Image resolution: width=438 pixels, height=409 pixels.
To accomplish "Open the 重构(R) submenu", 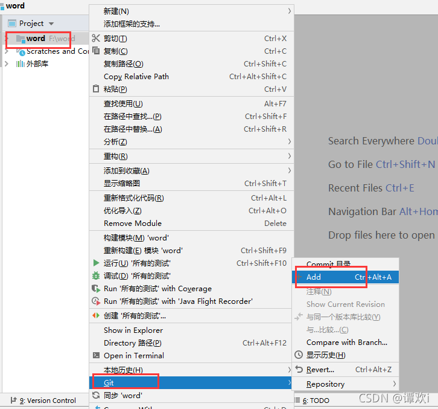I will tap(191, 156).
